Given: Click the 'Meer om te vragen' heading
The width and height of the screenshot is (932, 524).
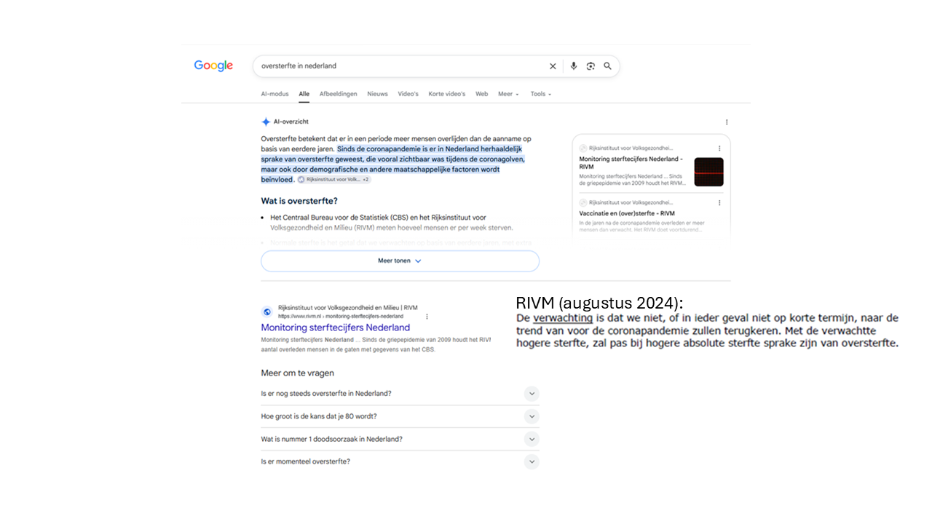Looking at the screenshot, I should pos(298,373).
